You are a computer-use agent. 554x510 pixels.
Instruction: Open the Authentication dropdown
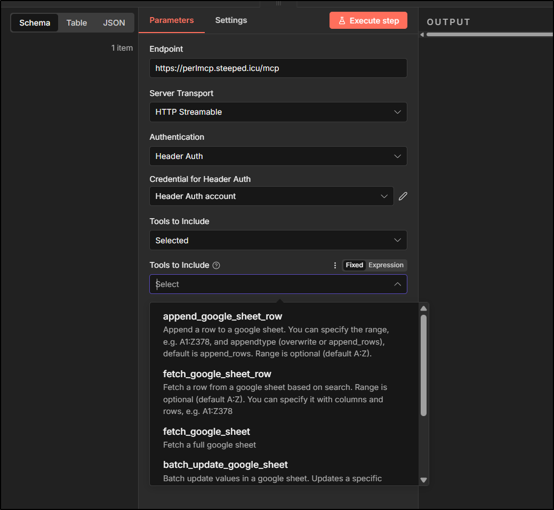(x=278, y=156)
